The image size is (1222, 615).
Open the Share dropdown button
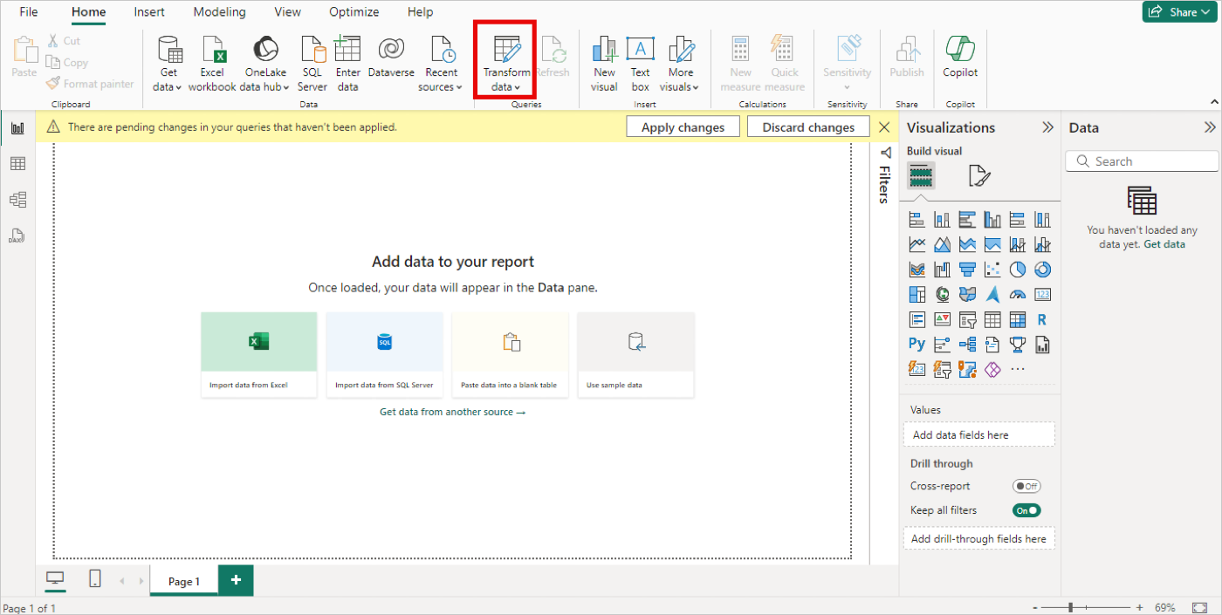(1181, 11)
